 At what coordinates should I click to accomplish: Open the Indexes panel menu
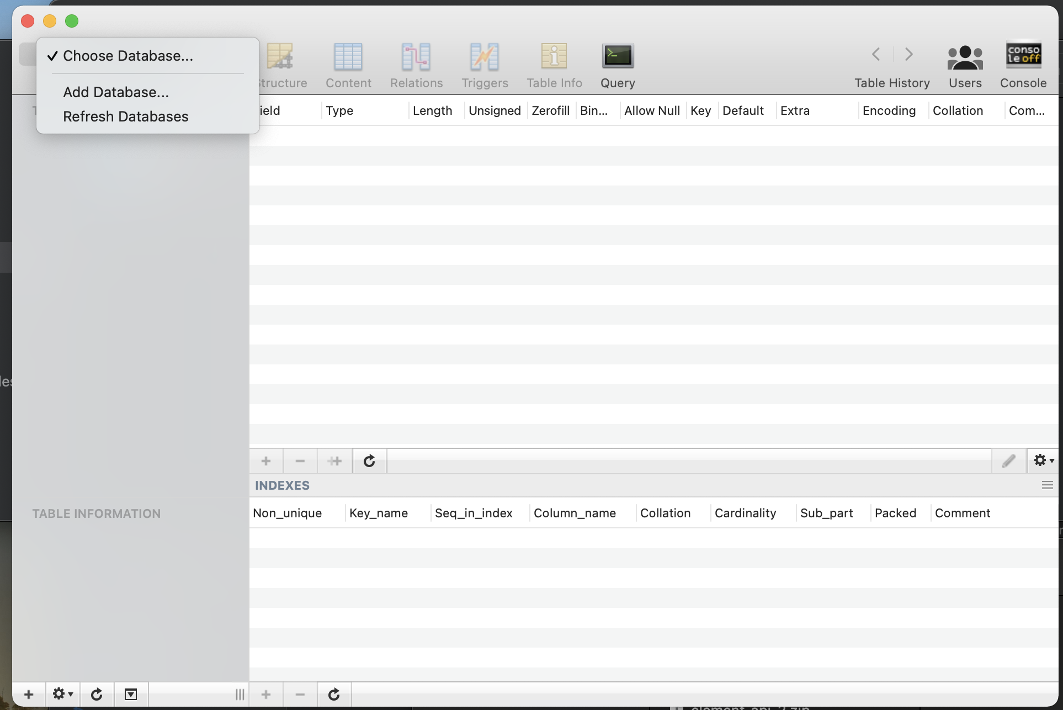[x=1047, y=485]
